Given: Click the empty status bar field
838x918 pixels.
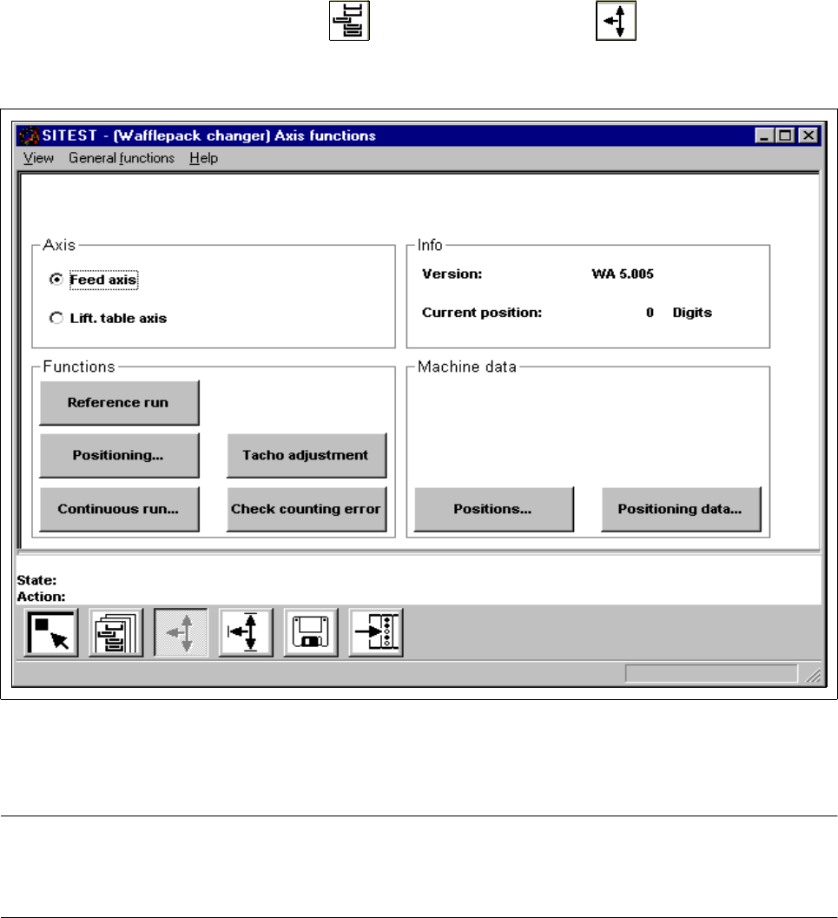Looking at the screenshot, I should coord(711,673).
